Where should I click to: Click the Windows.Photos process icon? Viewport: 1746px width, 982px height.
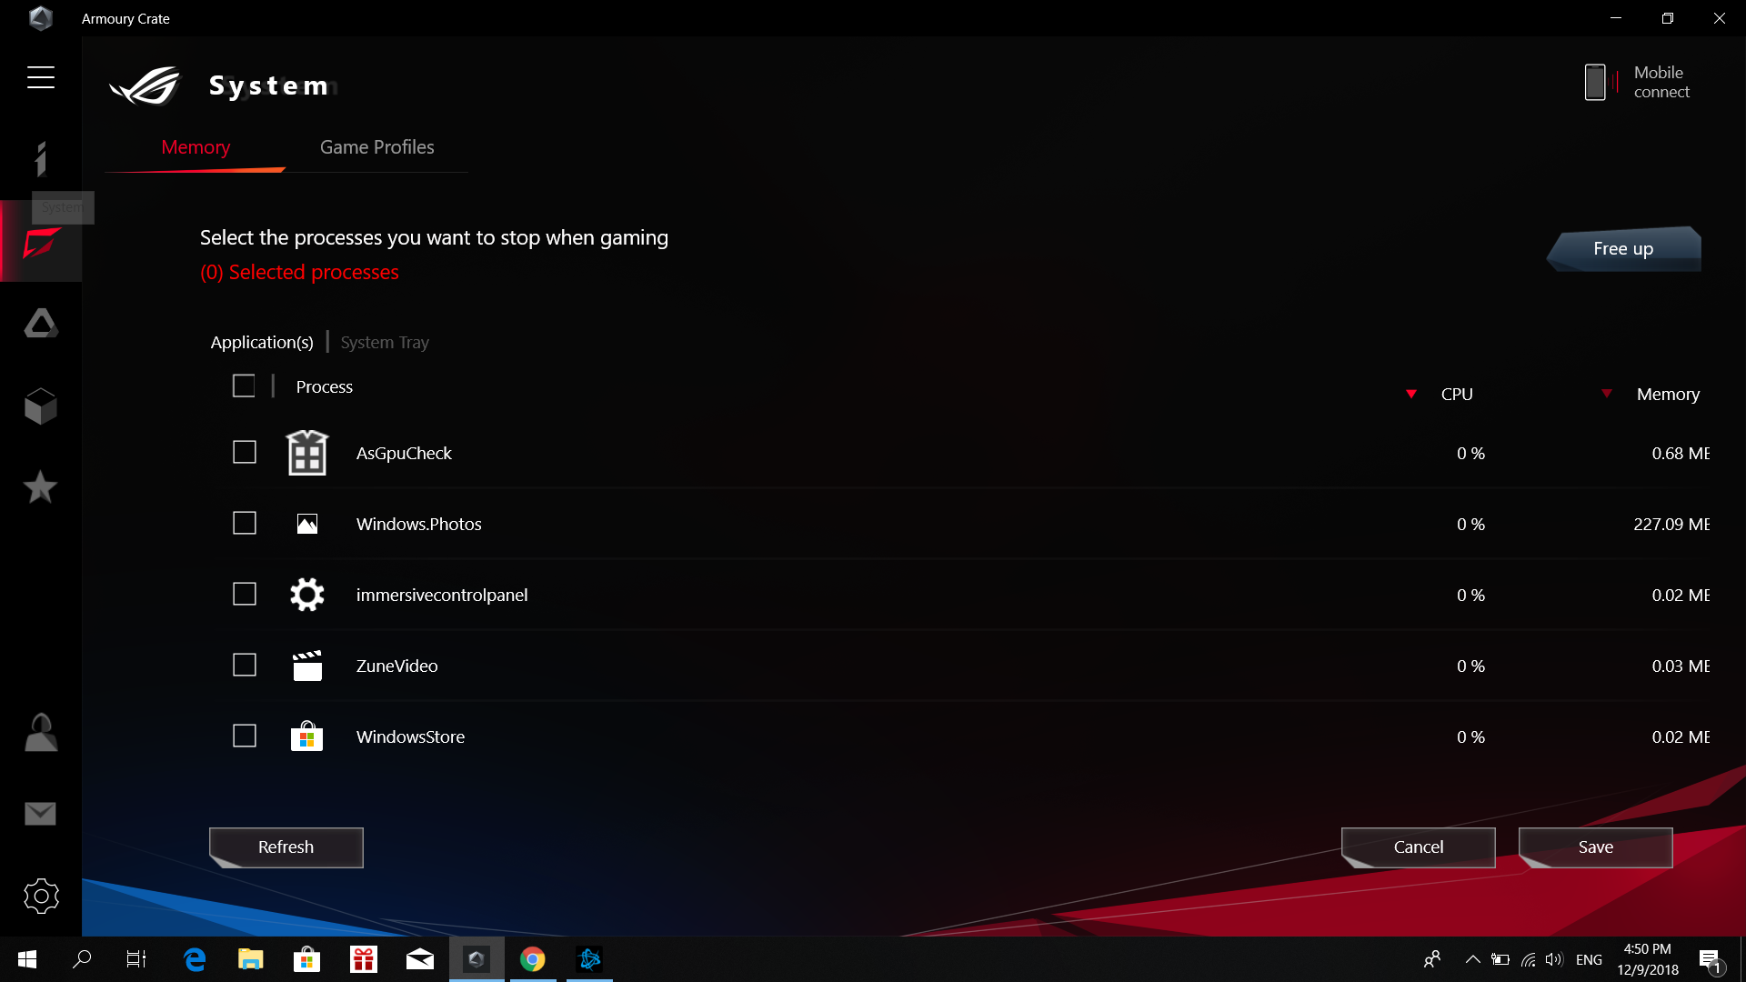pyautogui.click(x=307, y=524)
